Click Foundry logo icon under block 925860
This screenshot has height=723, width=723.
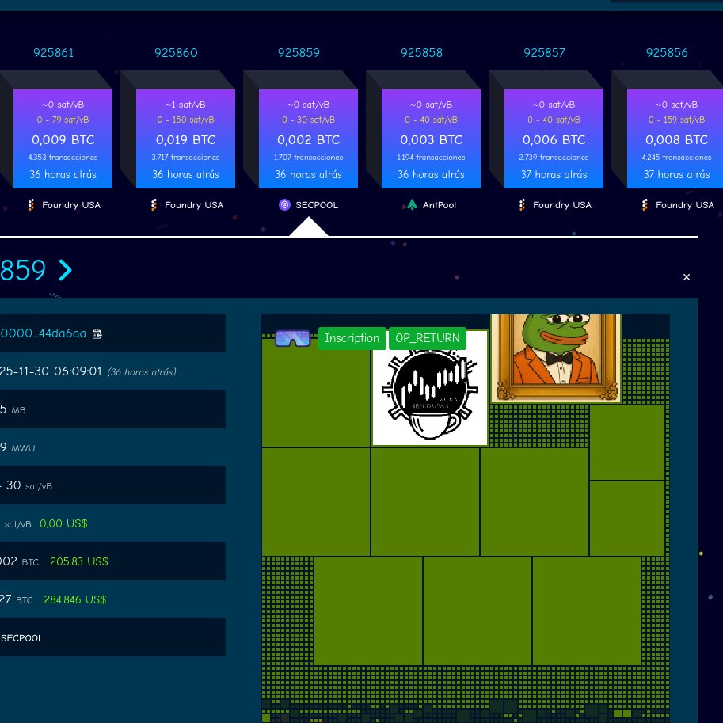click(x=154, y=205)
